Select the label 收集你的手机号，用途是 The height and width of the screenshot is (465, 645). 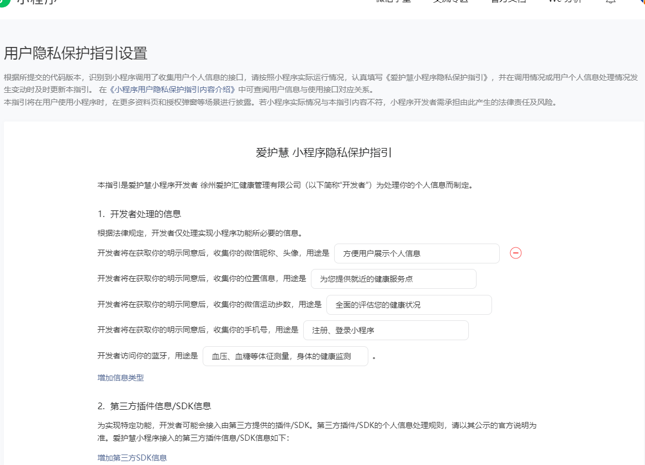coord(256,330)
